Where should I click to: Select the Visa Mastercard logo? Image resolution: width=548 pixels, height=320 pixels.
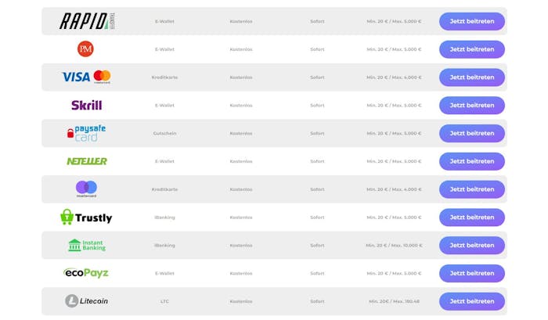pyautogui.click(x=86, y=77)
